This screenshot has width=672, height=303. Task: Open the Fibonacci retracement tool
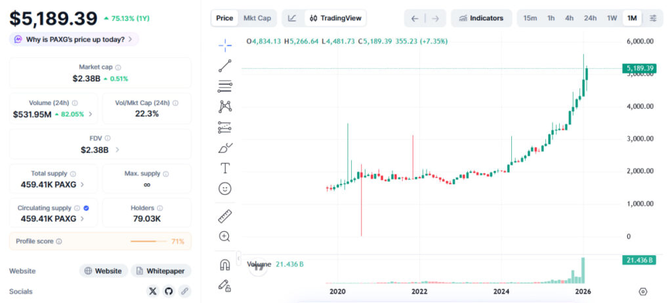224,86
